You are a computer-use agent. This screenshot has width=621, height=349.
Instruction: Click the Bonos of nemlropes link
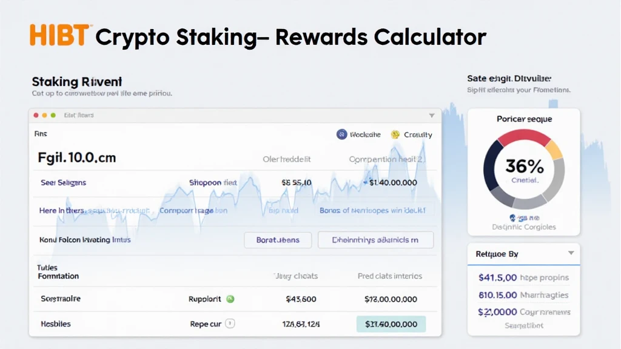(x=377, y=211)
